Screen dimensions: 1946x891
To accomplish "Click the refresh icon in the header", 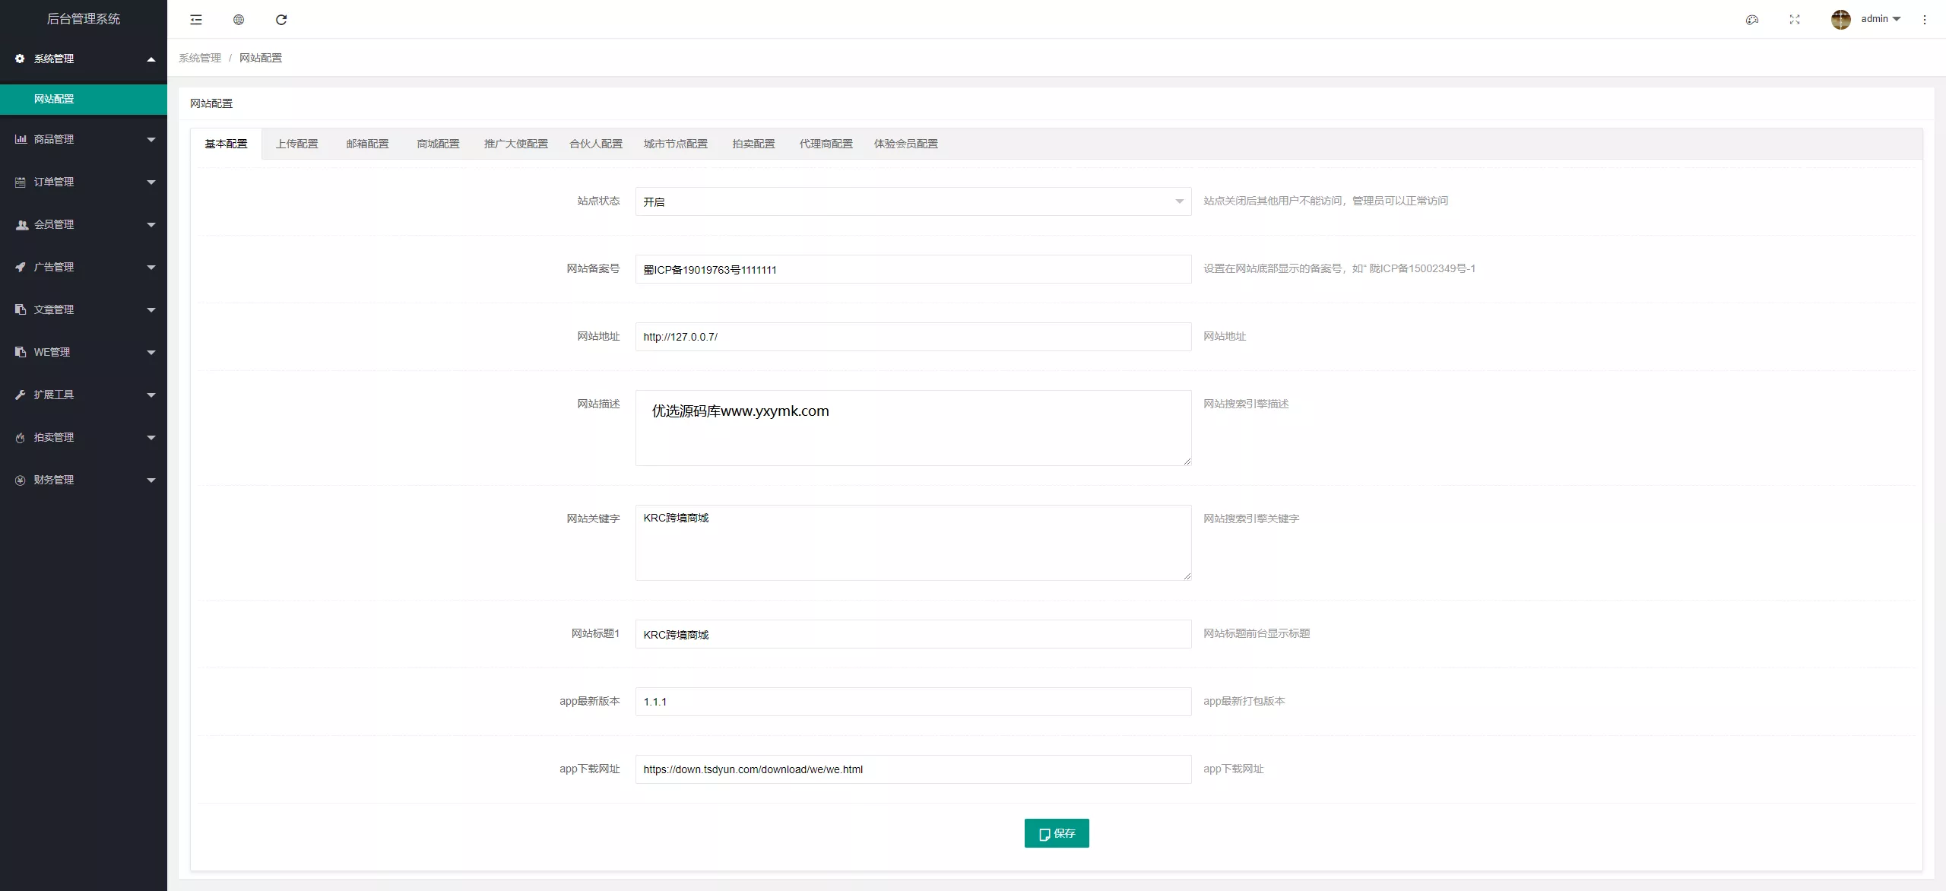I will click(x=281, y=20).
